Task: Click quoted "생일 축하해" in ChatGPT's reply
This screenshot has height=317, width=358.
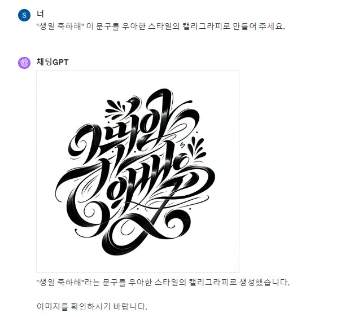Action: (60, 283)
